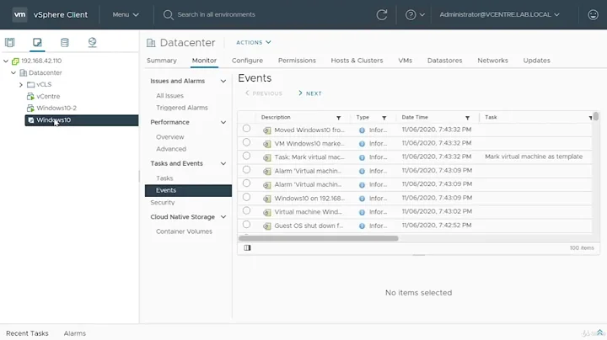The height and width of the screenshot is (340, 607).
Task: Select the radio button for the 7:43:09 PM event just above the Windows10 on 192.168 row
Action: (x=246, y=183)
